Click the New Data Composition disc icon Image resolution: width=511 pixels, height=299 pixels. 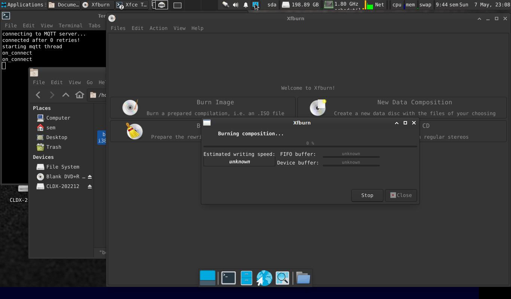318,108
